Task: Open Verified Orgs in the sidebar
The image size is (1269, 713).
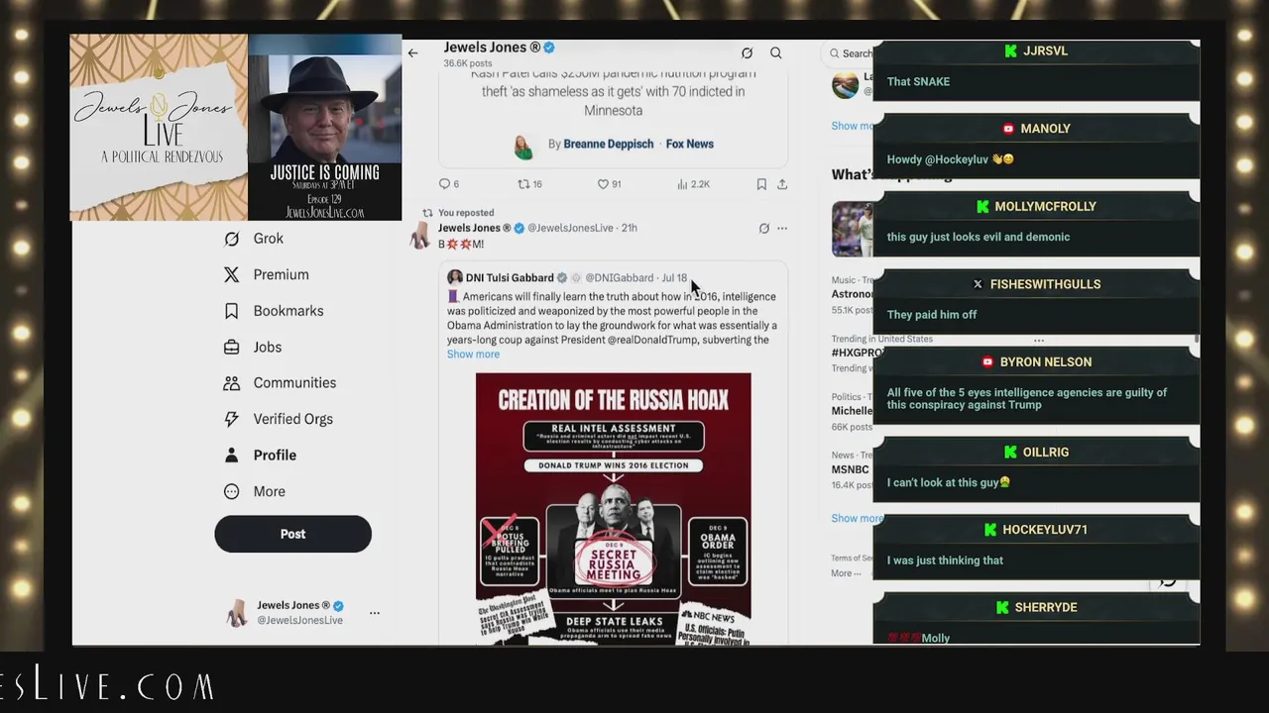Action: coord(278,419)
